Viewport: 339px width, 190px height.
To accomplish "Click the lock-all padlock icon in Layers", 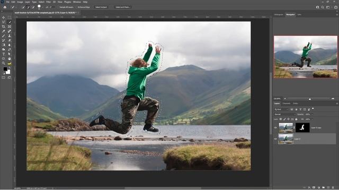I will coord(296,119).
